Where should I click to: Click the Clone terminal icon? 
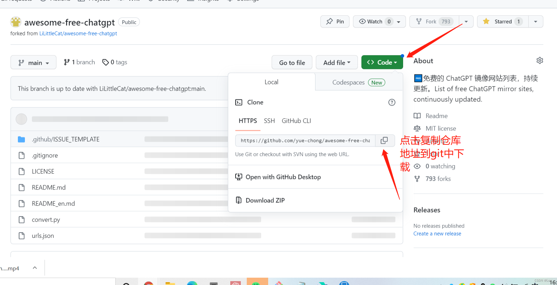coord(239,102)
